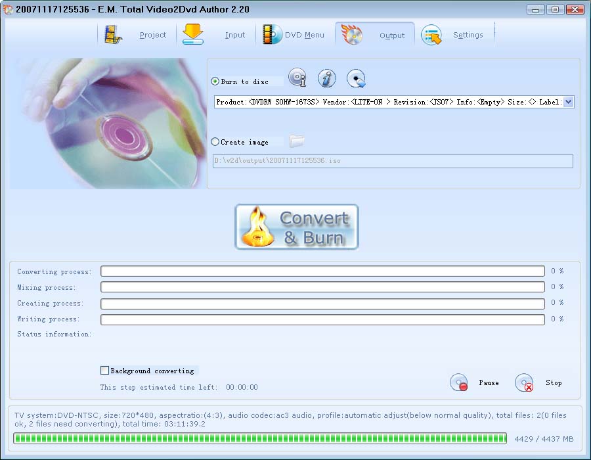Click the disc drive info icon
Viewport: 591px width, 460px height.
point(297,78)
